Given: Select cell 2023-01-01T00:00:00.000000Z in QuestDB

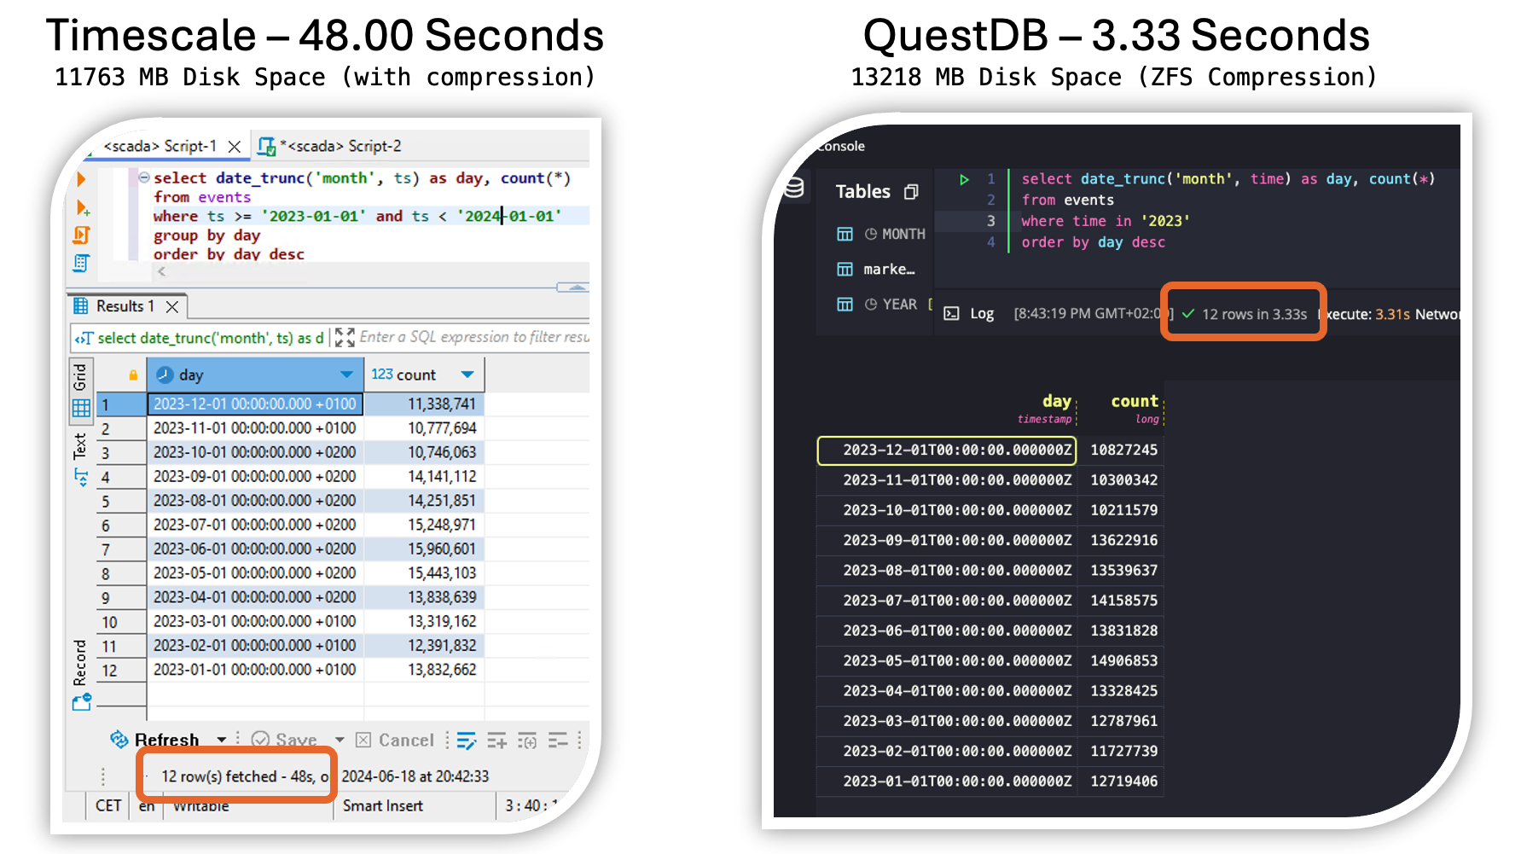Looking at the screenshot, I should click(x=947, y=781).
